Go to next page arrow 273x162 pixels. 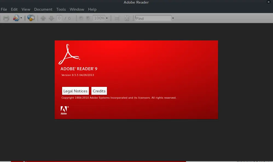[x=51, y=18]
